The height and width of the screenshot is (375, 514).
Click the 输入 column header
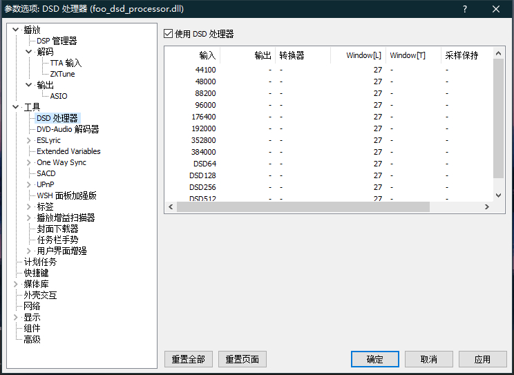pos(193,55)
